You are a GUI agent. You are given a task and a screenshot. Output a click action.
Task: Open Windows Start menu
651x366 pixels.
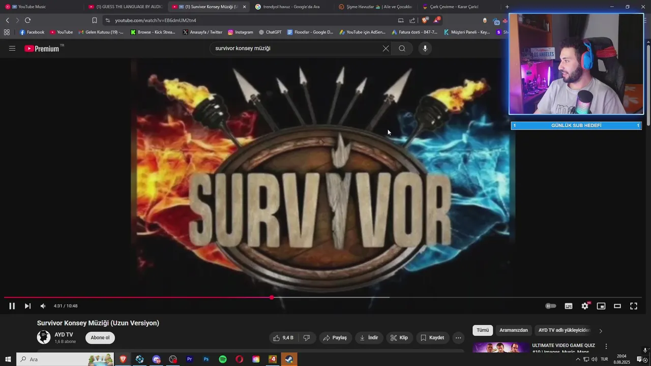(x=8, y=359)
